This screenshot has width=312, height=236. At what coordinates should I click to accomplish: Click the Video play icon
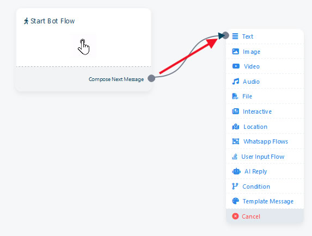236,66
